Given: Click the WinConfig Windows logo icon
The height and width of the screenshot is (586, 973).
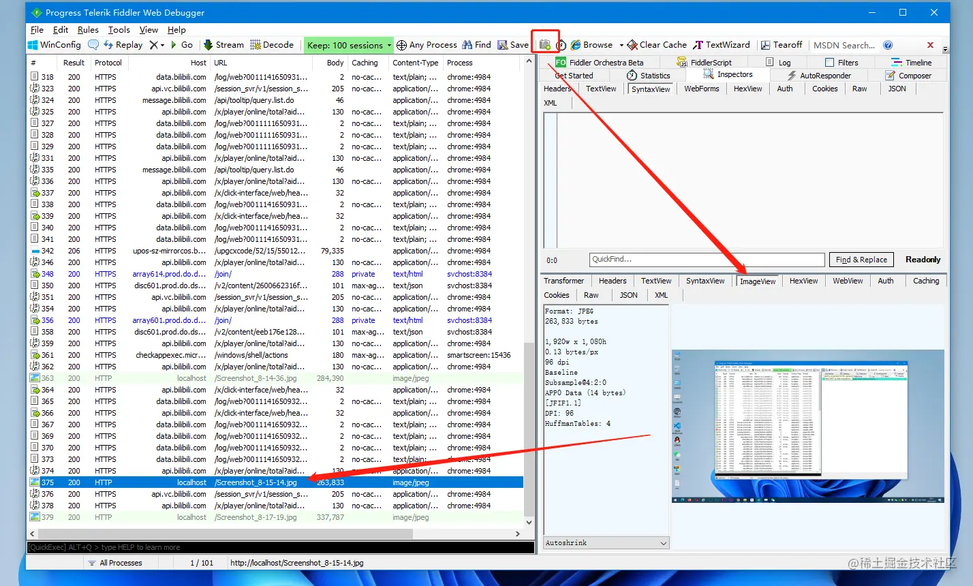Looking at the screenshot, I should (33, 45).
